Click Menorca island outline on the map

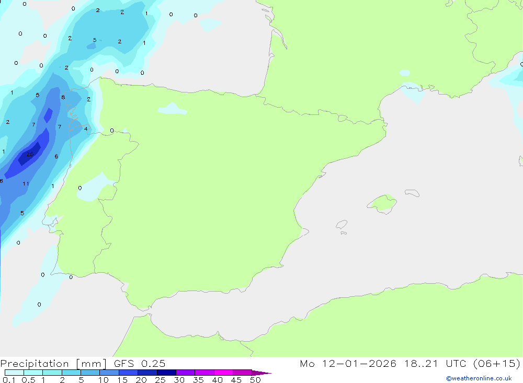pos(412,193)
